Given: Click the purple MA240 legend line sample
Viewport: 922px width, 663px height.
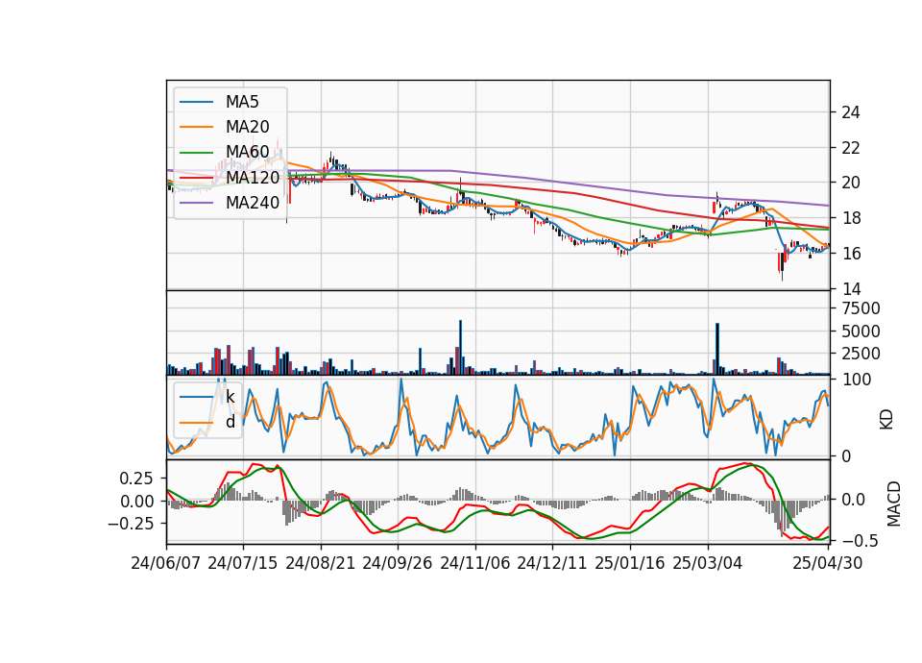Looking at the screenshot, I should pyautogui.click(x=196, y=203).
